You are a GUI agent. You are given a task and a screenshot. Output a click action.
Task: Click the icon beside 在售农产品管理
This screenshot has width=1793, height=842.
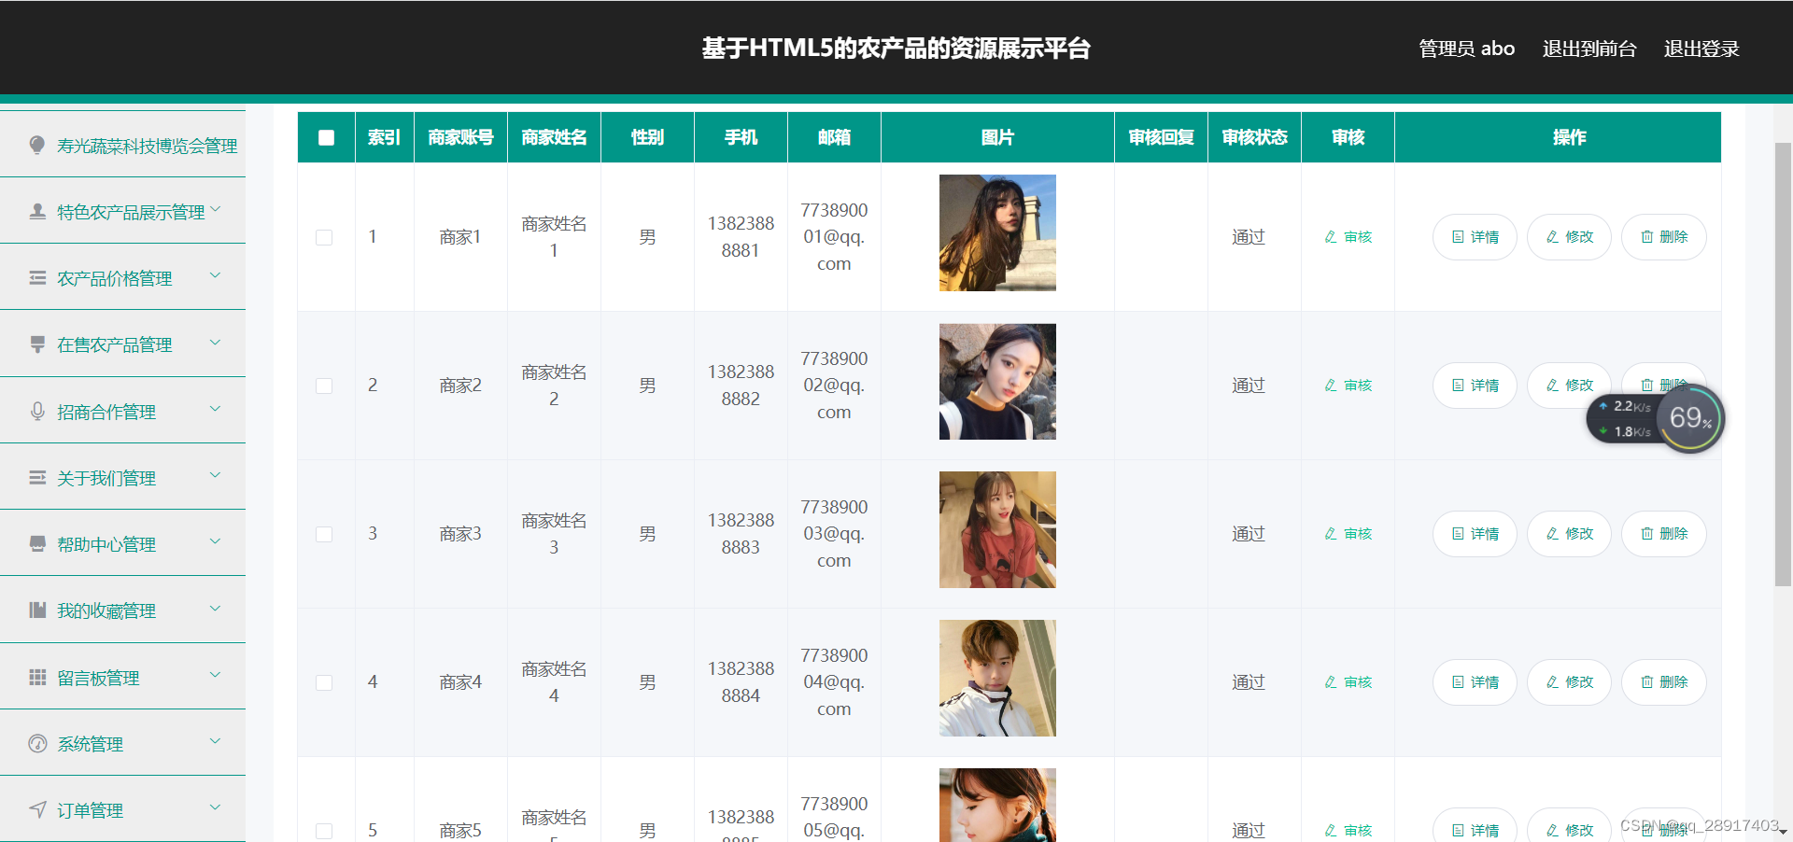pyautogui.click(x=37, y=344)
